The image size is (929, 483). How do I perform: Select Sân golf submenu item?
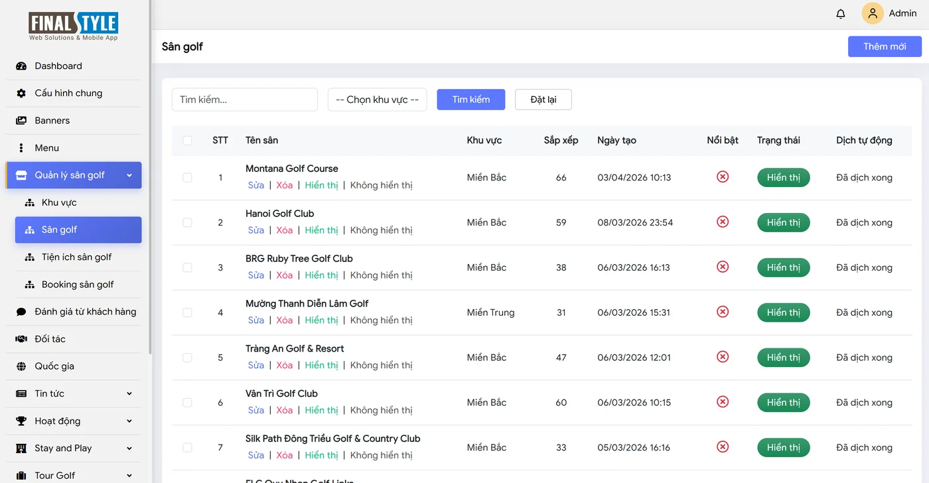[78, 230]
